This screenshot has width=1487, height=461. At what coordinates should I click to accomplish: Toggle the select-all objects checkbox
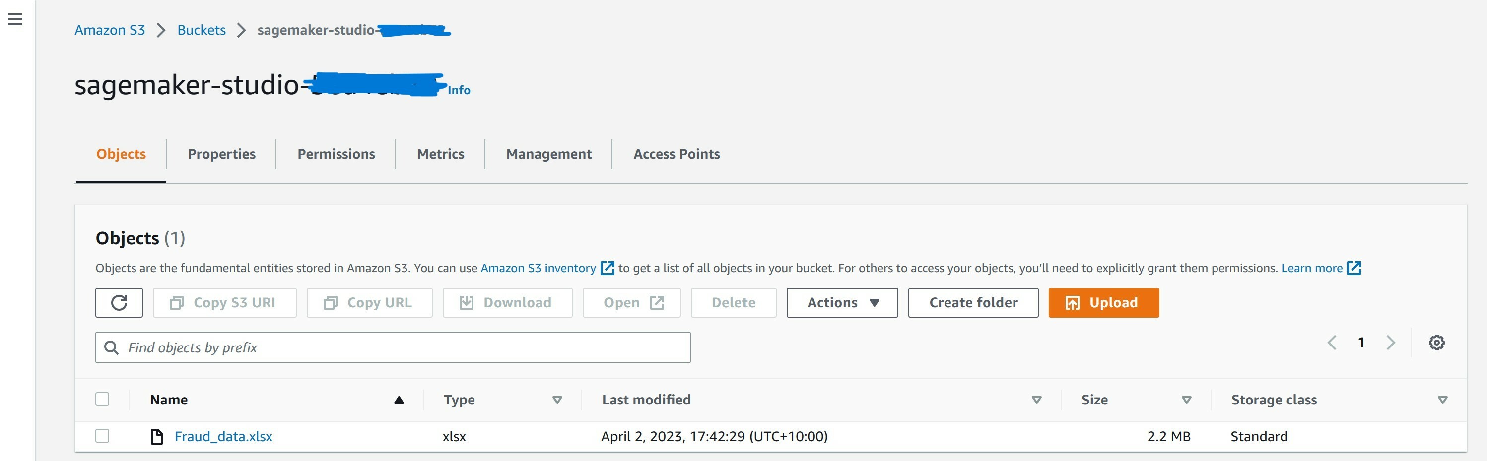click(x=102, y=399)
